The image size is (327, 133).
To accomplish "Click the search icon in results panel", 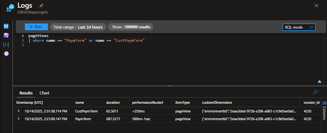I will point(315,93).
